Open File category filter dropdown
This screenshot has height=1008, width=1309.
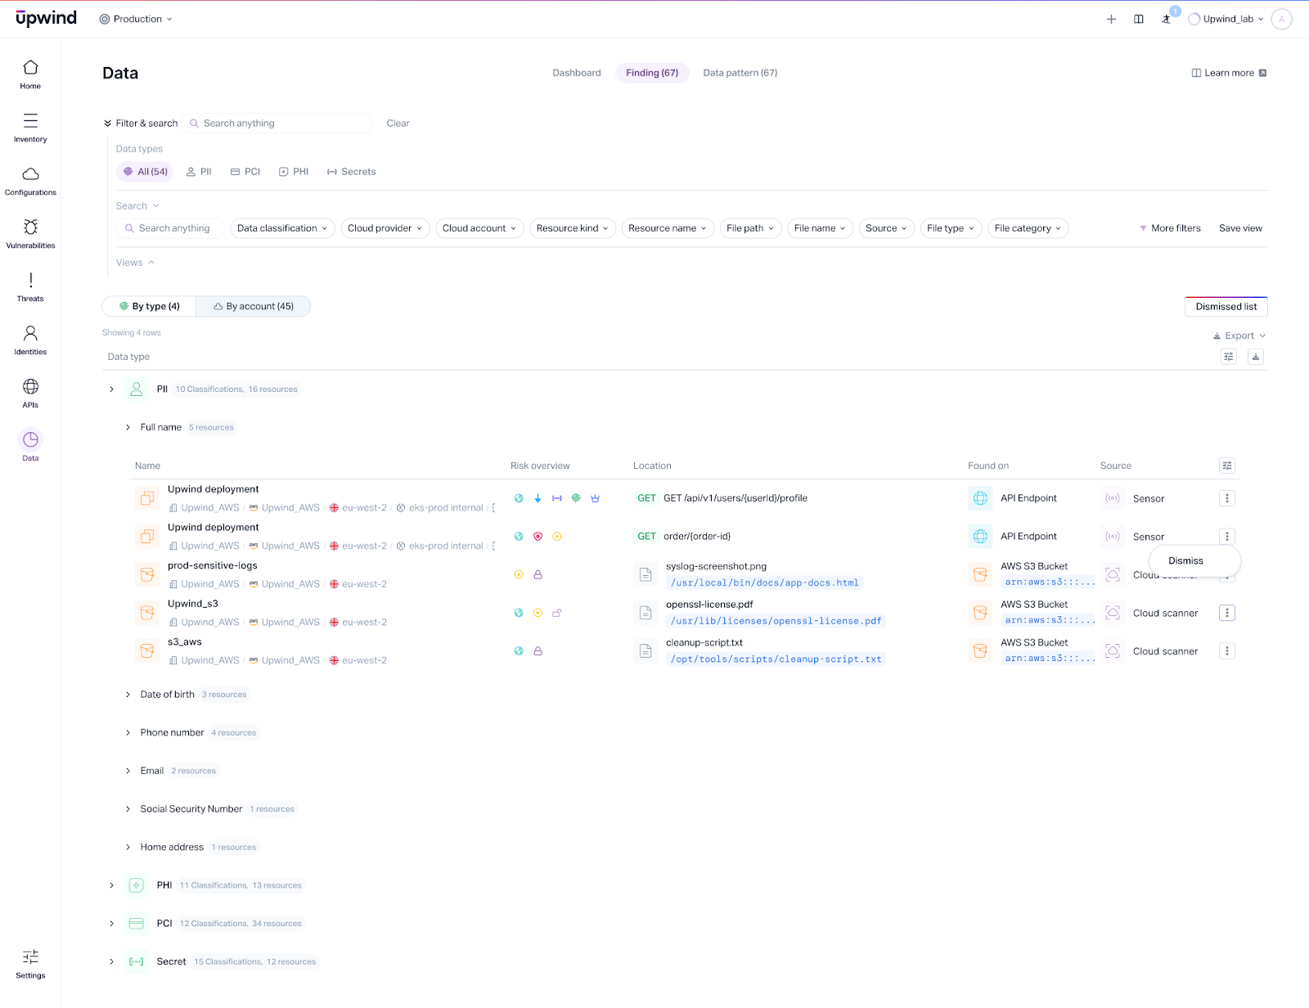1028,228
